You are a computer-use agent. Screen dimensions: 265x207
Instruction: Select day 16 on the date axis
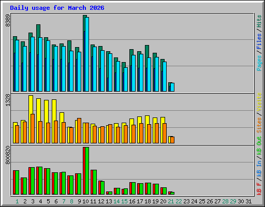pos(132,201)
